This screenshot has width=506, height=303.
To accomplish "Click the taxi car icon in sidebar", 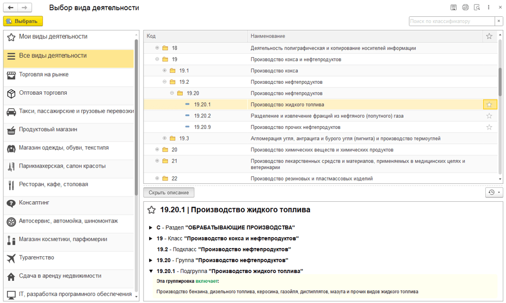I will (x=11, y=112).
